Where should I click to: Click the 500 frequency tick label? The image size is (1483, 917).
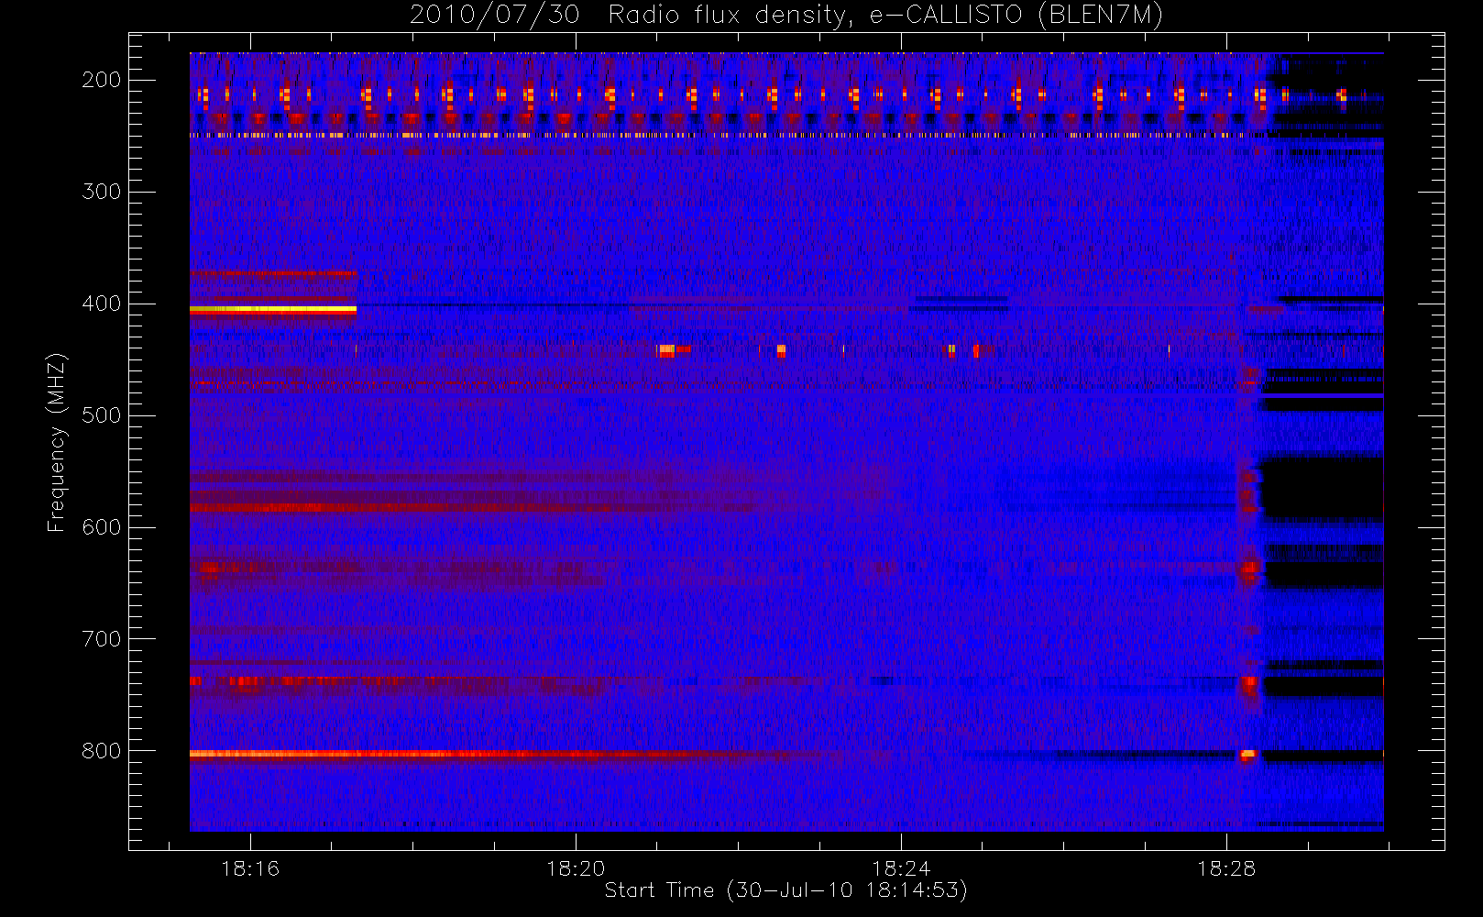pos(102,415)
